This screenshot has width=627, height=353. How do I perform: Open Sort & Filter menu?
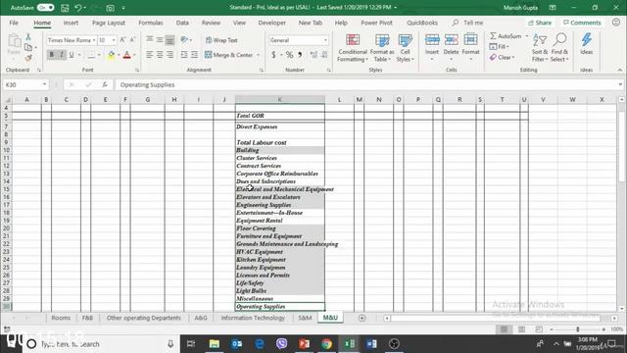pyautogui.click(x=540, y=48)
